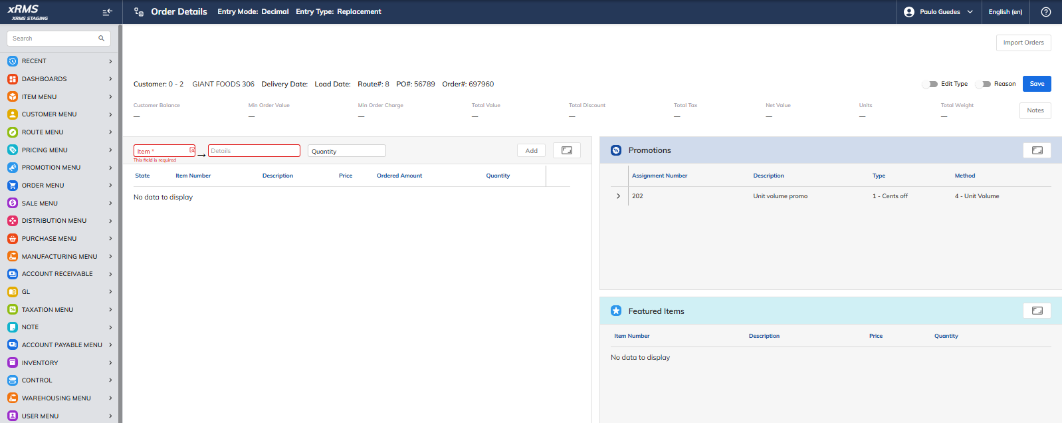Expand promotion row 202
The width and height of the screenshot is (1062, 423).
pos(618,196)
